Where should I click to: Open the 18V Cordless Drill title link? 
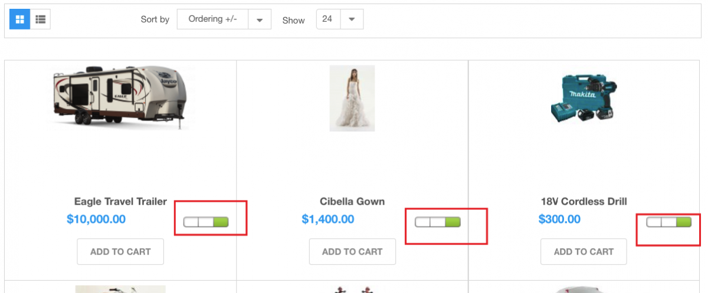(584, 202)
